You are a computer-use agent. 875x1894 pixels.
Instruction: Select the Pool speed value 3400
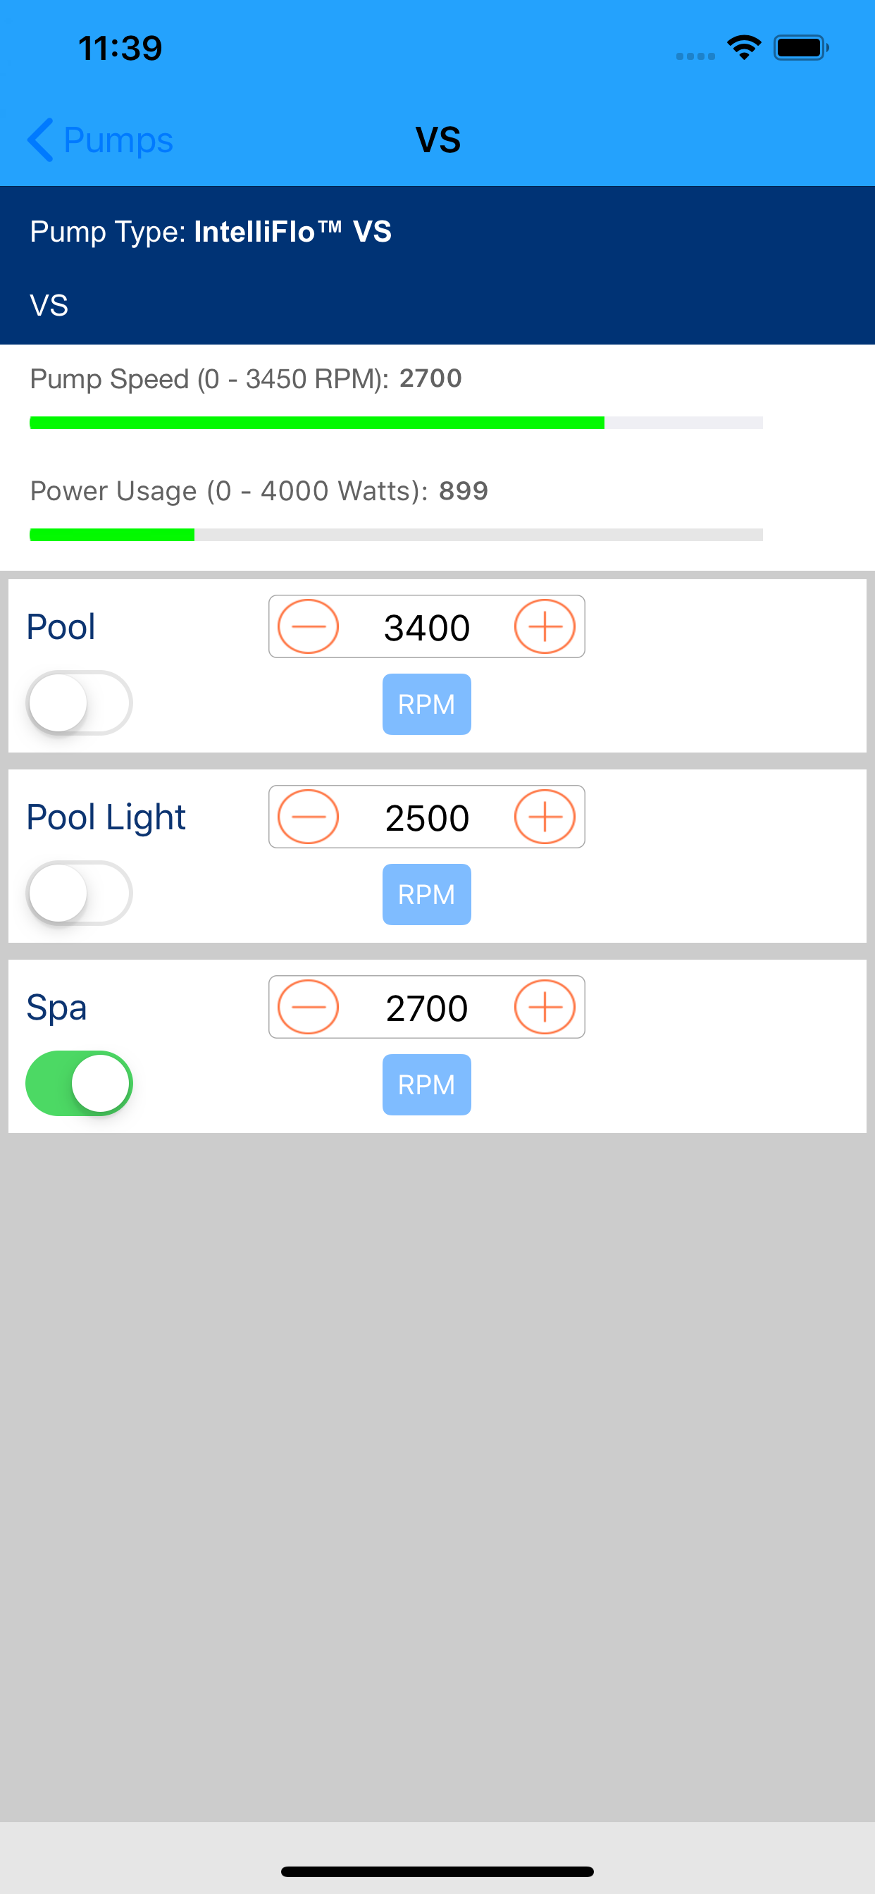[426, 628]
